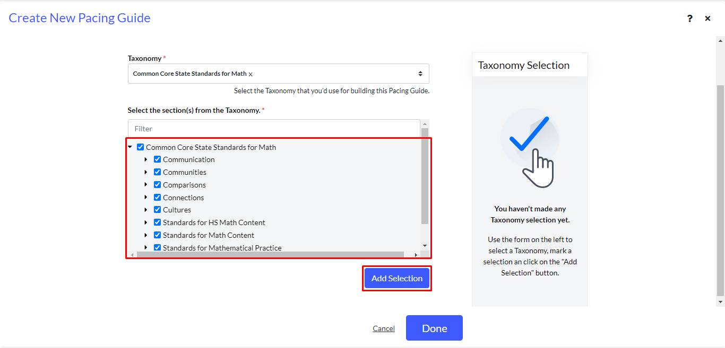The image size is (725, 348).
Task: Click the Cancel link
Action: coord(384,328)
